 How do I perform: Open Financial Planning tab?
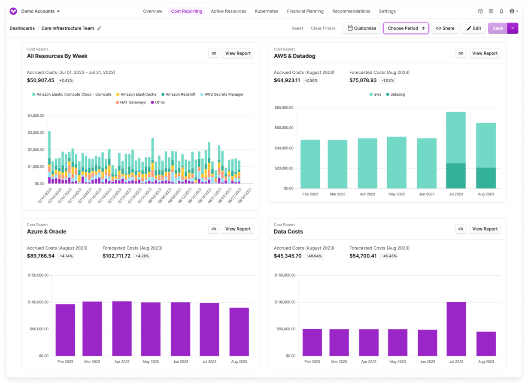pyautogui.click(x=305, y=11)
